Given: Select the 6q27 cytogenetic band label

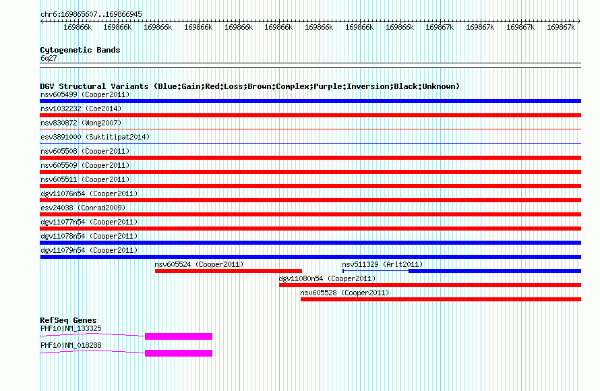Looking at the screenshot, I should click(x=49, y=58).
